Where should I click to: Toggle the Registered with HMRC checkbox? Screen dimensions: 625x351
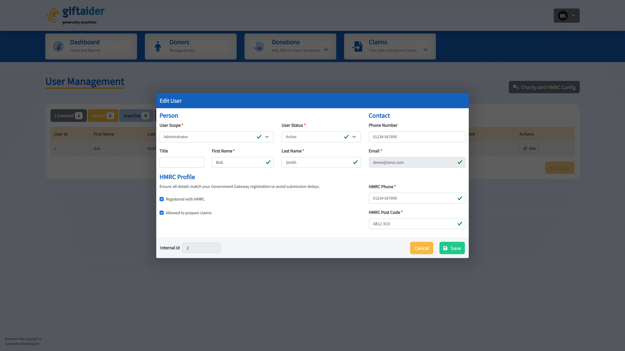(x=161, y=199)
